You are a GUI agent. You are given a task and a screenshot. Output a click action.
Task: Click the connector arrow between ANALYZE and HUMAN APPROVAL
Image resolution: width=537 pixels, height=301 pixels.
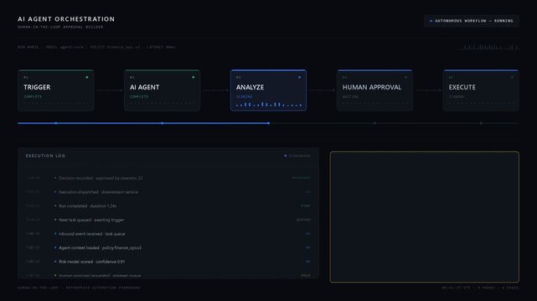click(x=322, y=90)
